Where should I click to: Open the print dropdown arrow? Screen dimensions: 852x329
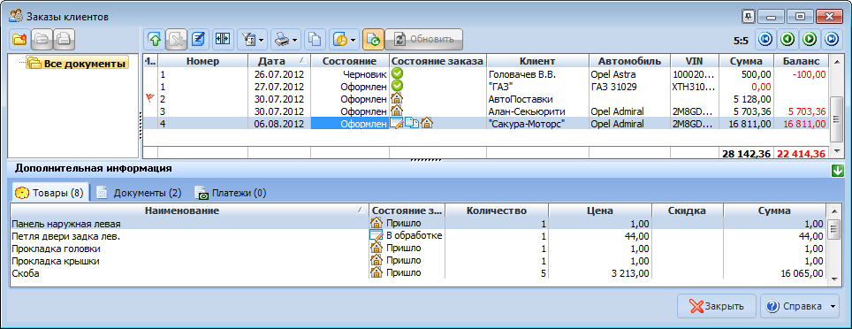(x=295, y=40)
